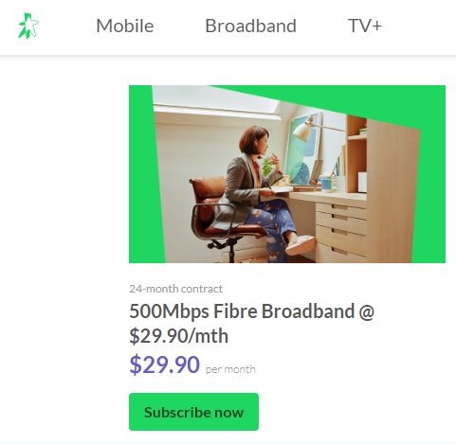
Task: Open the Broadband navigation menu
Action: coord(250,26)
